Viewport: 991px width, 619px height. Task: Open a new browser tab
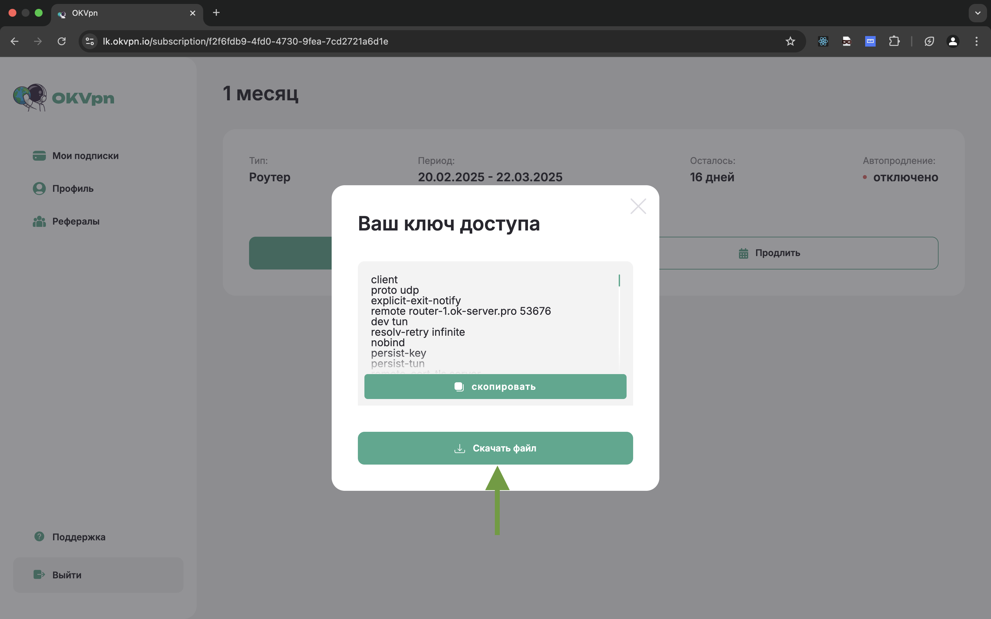pos(216,13)
